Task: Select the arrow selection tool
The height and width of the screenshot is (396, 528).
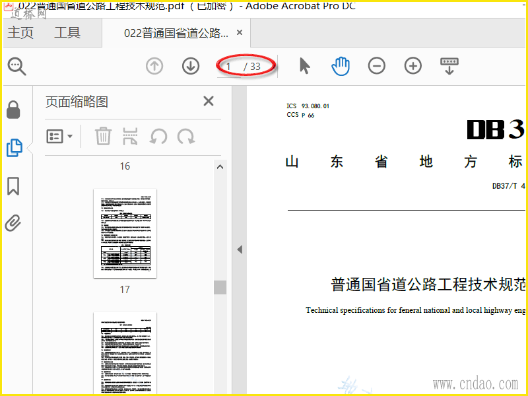Action: click(x=304, y=65)
